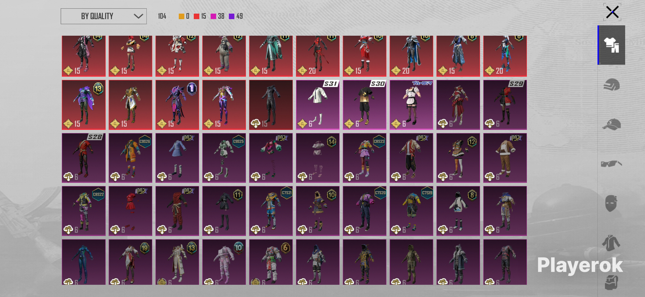The image size is (645, 297).
Task: Switch to the jacket category icon
Action: coord(611,243)
